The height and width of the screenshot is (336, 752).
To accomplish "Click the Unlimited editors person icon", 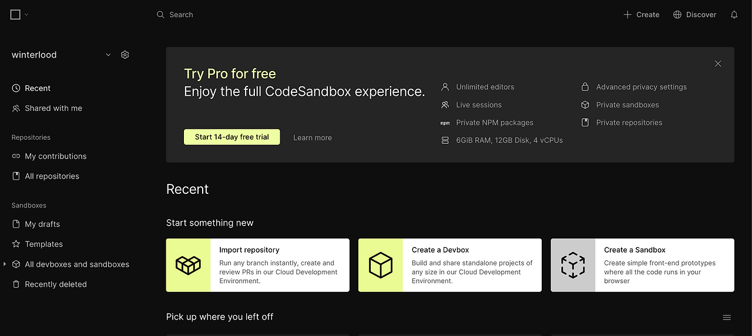I will [445, 87].
